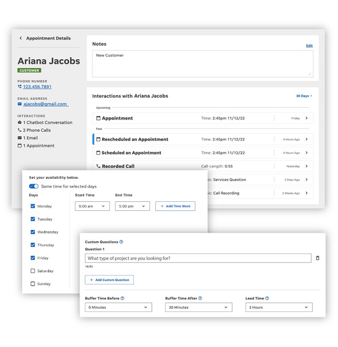Image resolution: width=338 pixels, height=347 pixels.
Task: Click the 1 Chatbot Conversation text
Action: pos(48,122)
